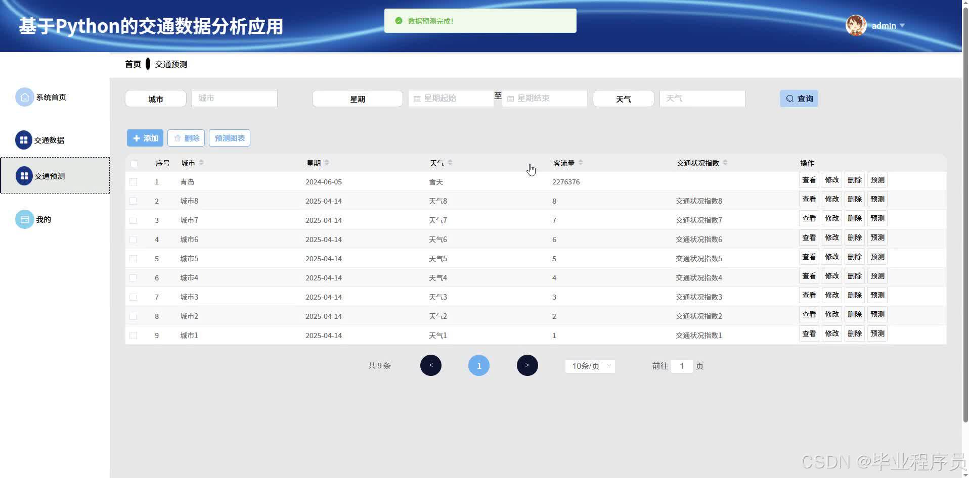The width and height of the screenshot is (969, 478).
Task: Check the checkbox beside 城市5
Action: 134,258
